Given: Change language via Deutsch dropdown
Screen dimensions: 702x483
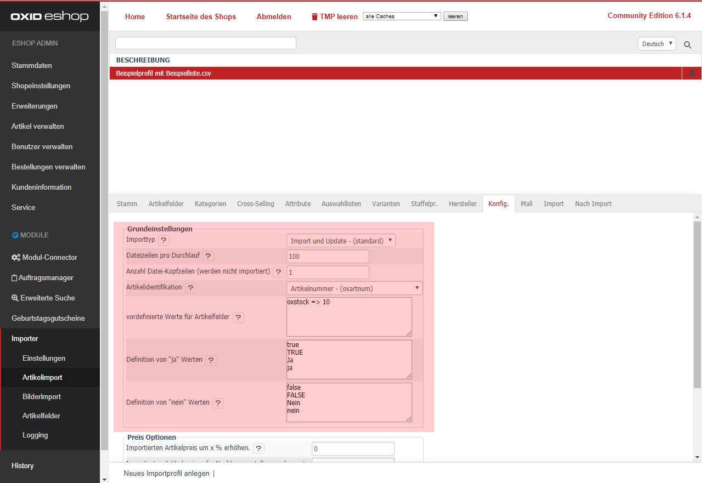Looking at the screenshot, I should [x=656, y=44].
